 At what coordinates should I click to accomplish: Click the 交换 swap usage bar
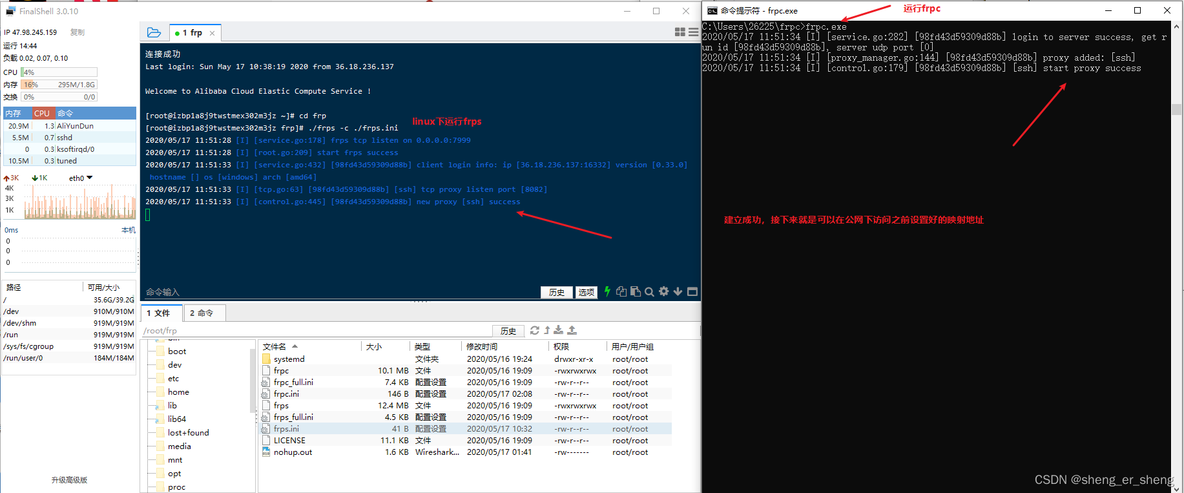pos(59,97)
